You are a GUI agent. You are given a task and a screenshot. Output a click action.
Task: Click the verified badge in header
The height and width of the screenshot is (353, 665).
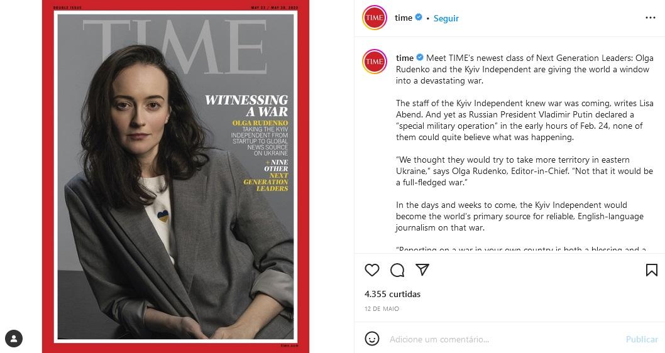click(x=419, y=18)
